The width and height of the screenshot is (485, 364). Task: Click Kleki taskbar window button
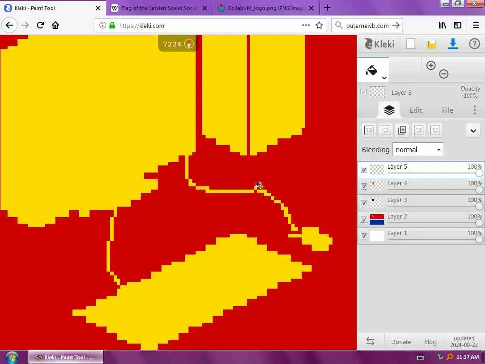[x=66, y=357]
